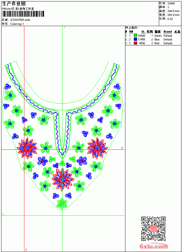
Task: Click the large red flower on the left
Action: [27, 148]
